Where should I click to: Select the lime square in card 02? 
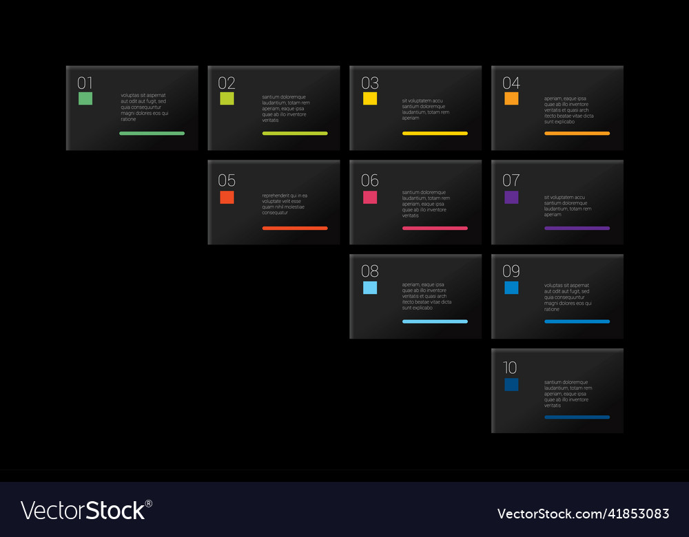coord(227,98)
